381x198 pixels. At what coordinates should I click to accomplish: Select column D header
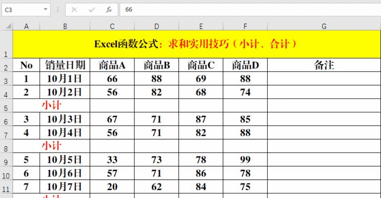coord(156,26)
